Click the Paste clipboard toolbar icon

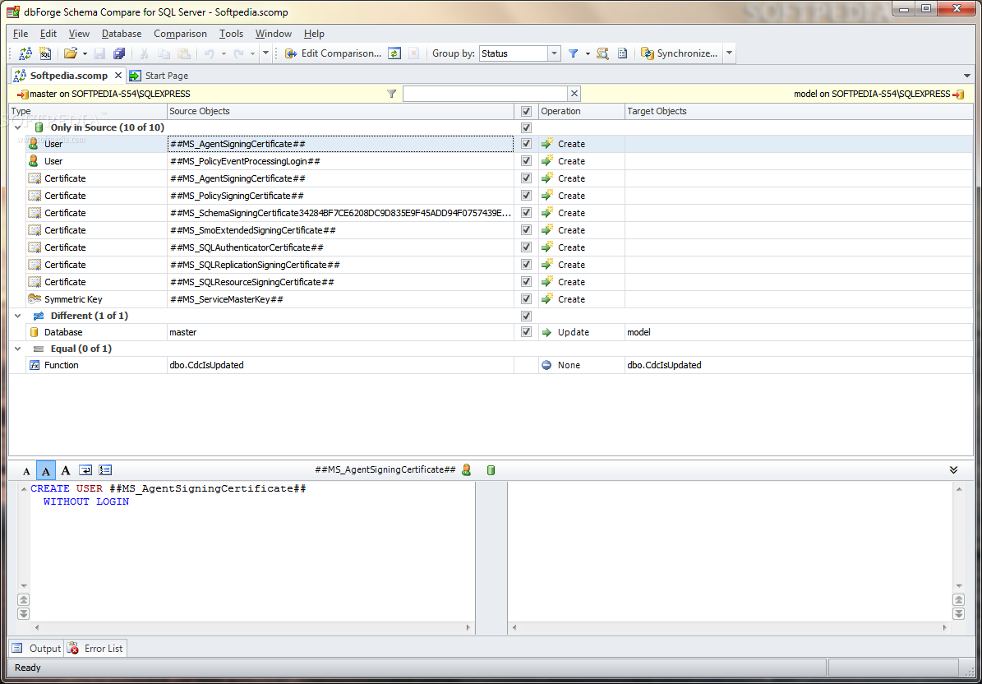click(x=183, y=53)
